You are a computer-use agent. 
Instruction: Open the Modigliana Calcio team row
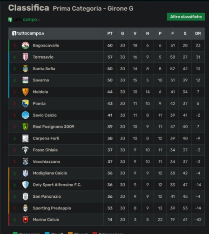point(107,173)
